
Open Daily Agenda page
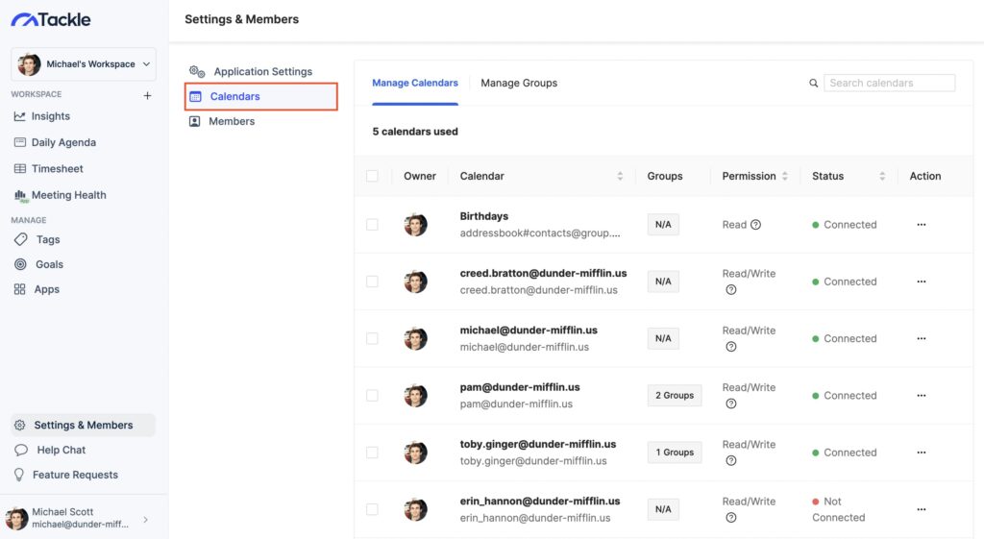coord(63,142)
